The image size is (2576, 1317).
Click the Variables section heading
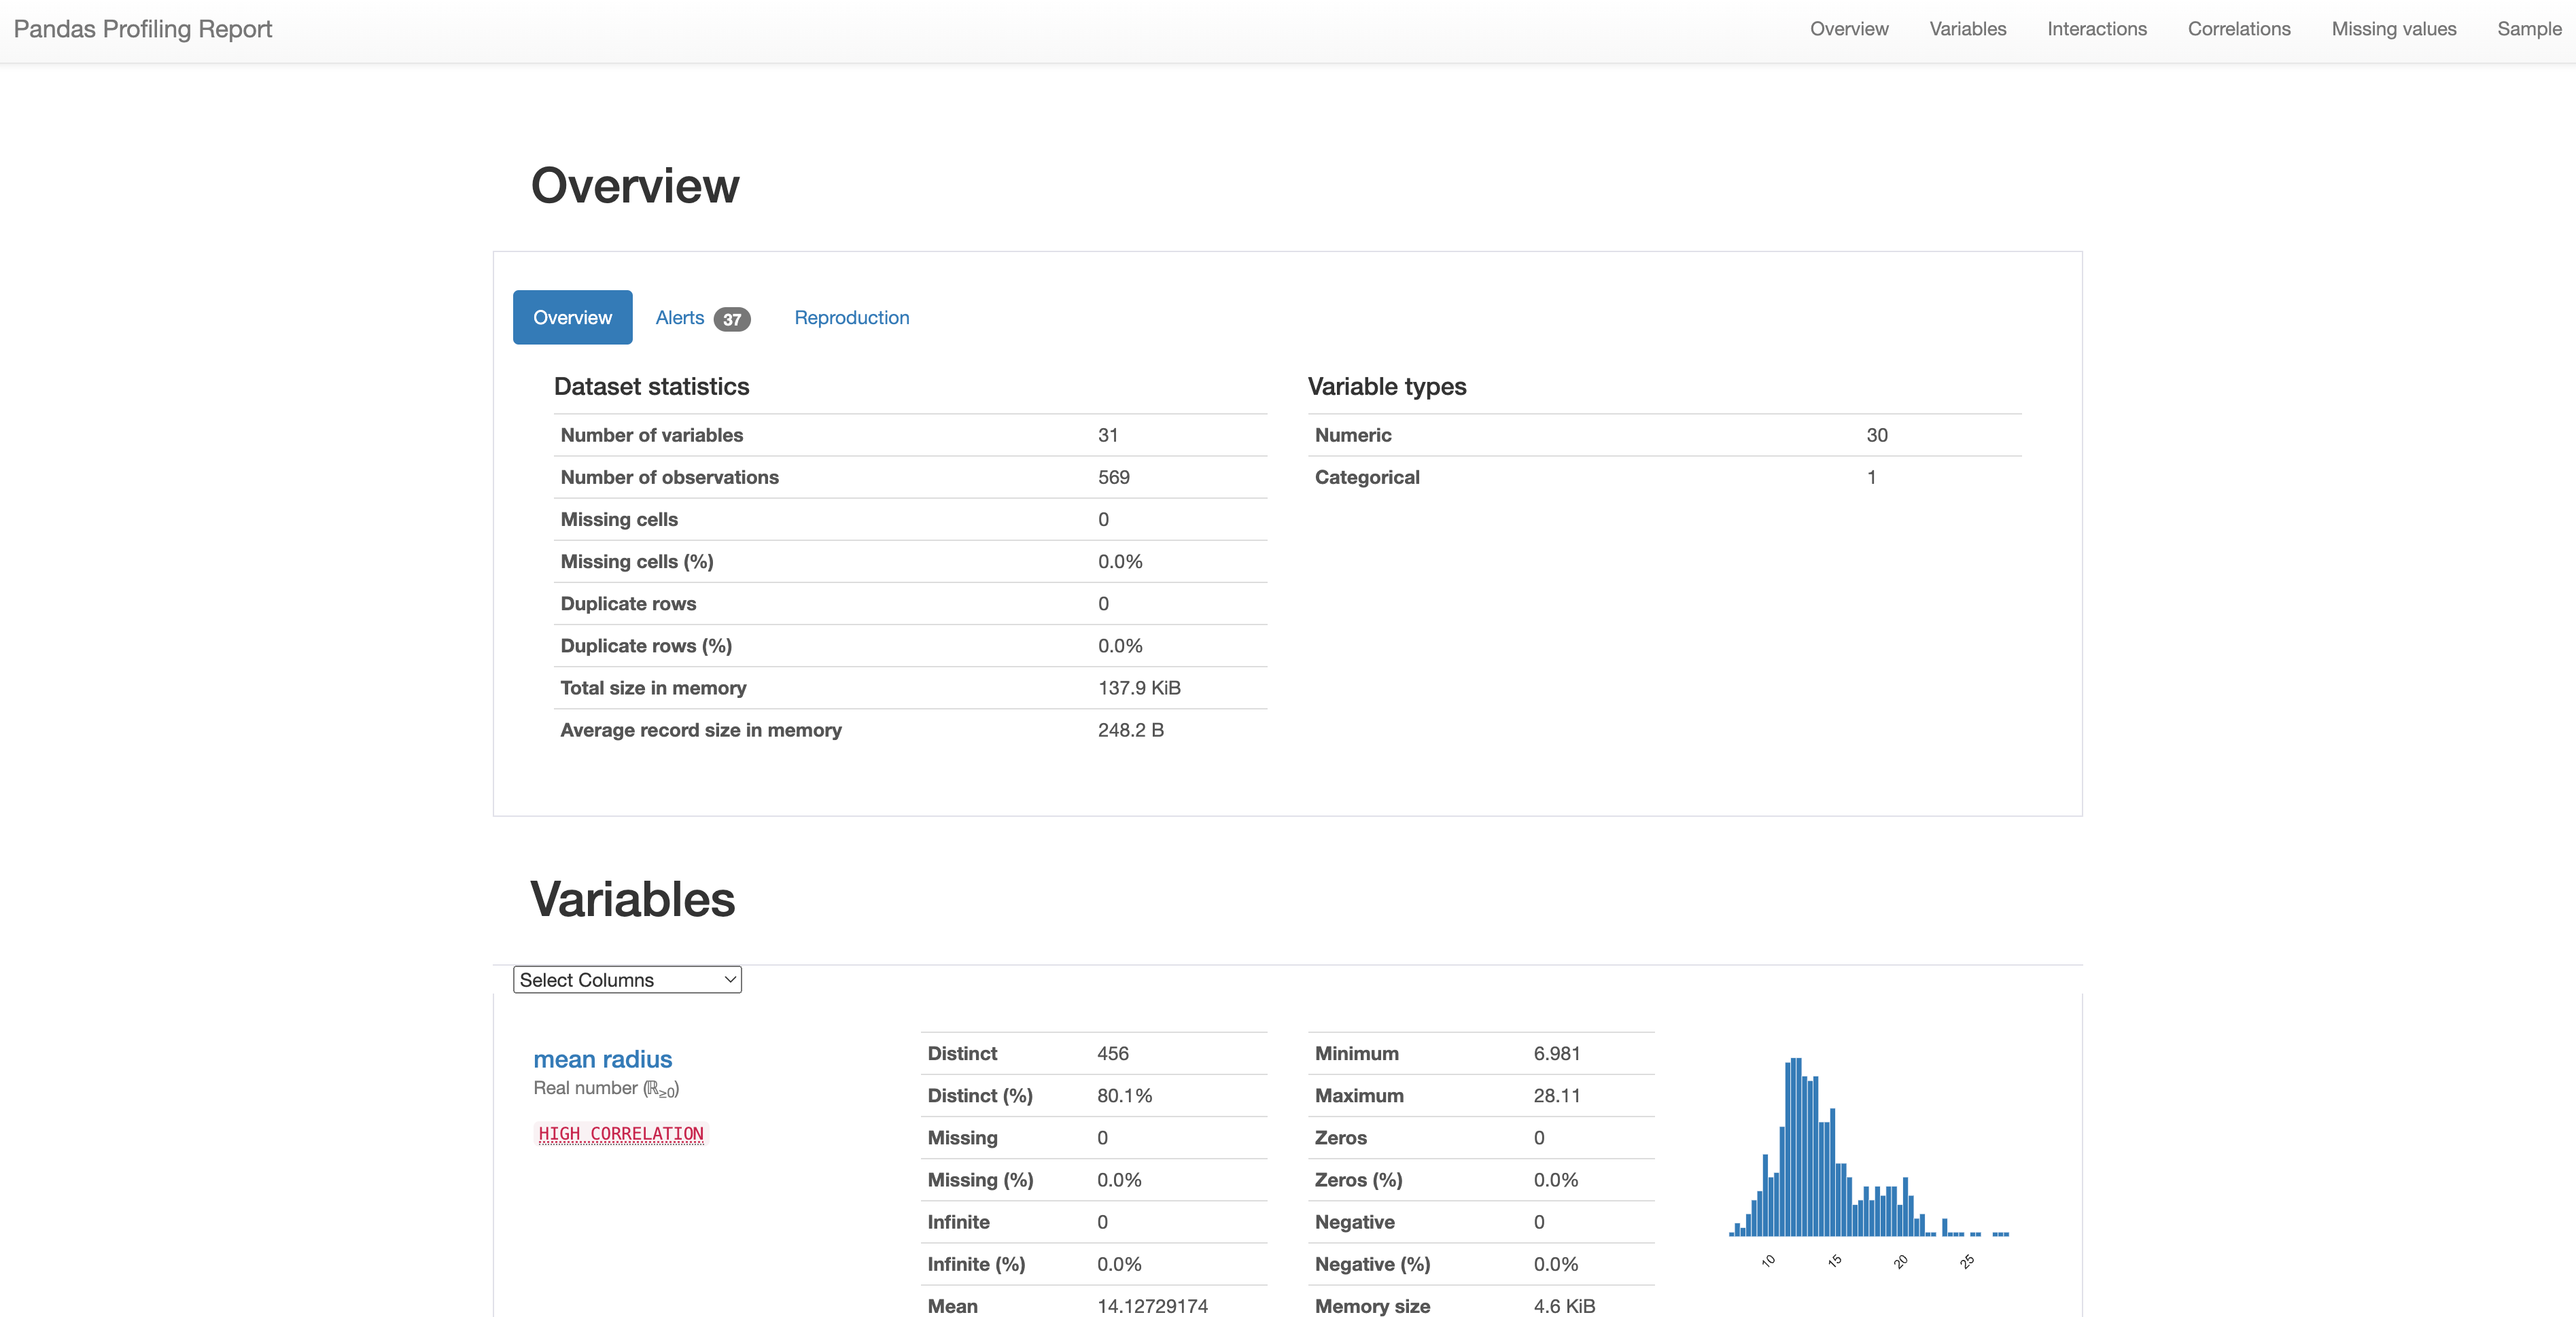click(632, 899)
